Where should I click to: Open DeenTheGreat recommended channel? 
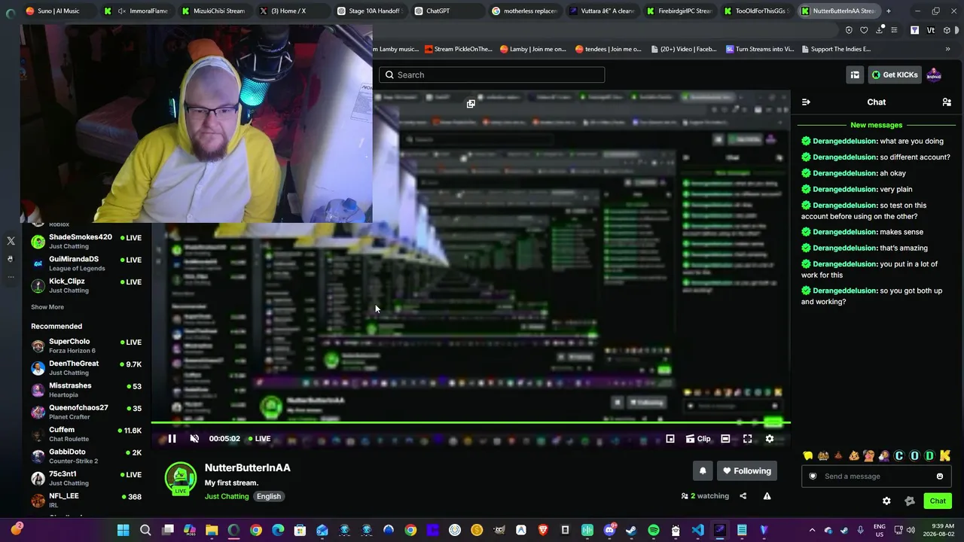coord(86,367)
